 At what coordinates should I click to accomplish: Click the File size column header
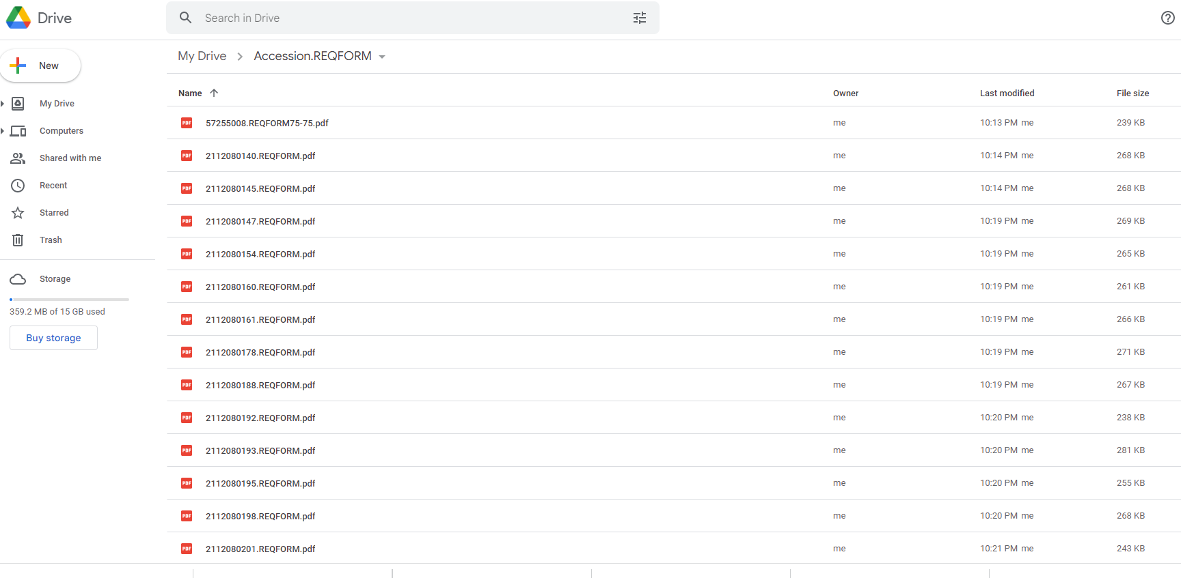tap(1132, 93)
